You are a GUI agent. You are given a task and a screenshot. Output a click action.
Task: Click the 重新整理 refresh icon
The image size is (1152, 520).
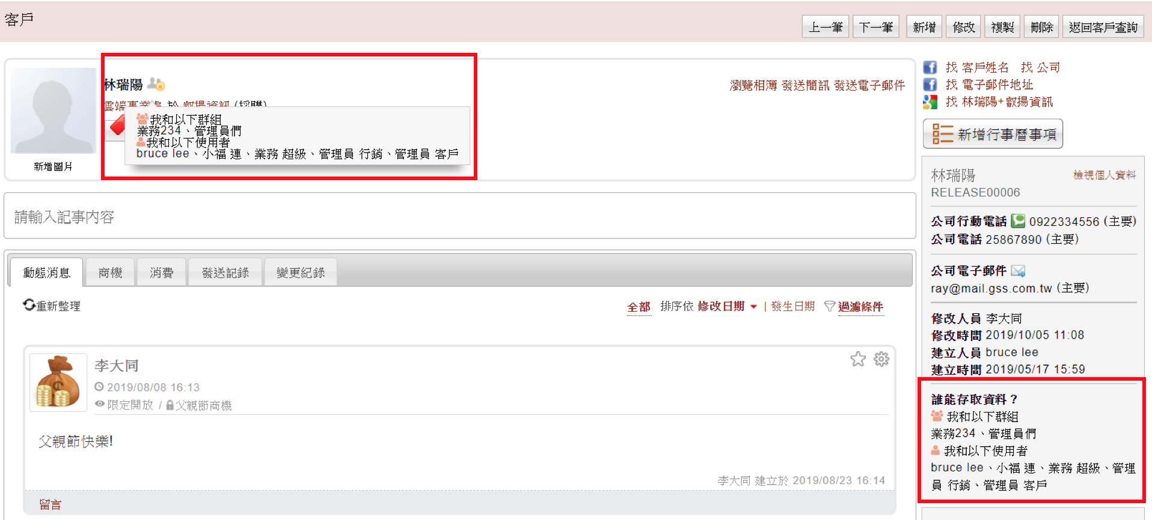click(29, 305)
